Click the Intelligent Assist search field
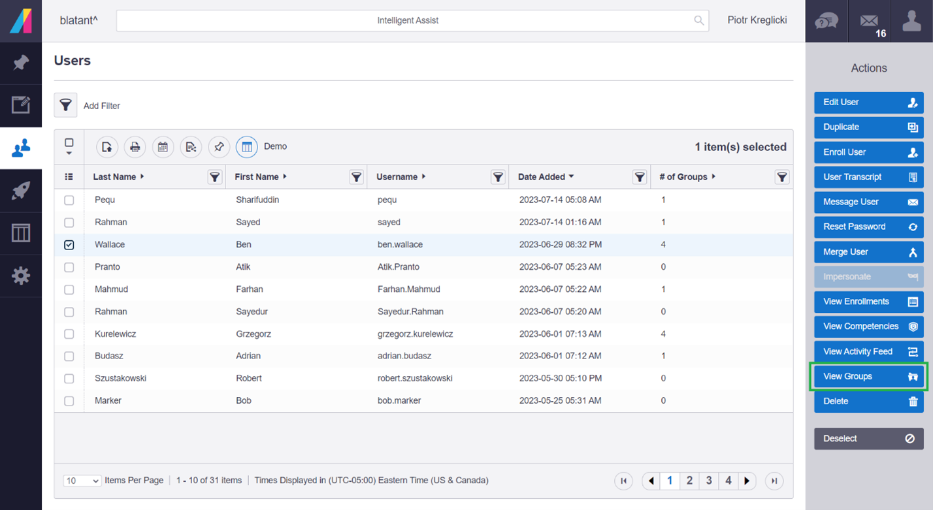 coord(412,20)
